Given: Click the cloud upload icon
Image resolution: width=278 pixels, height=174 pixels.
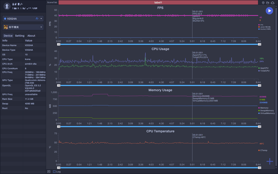Looking at the screenshot, I should point(272,3).
